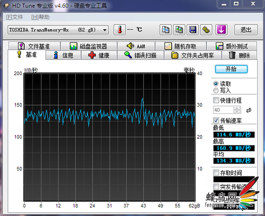Enable the 存取时间 checkbox

pyautogui.click(x=216, y=173)
